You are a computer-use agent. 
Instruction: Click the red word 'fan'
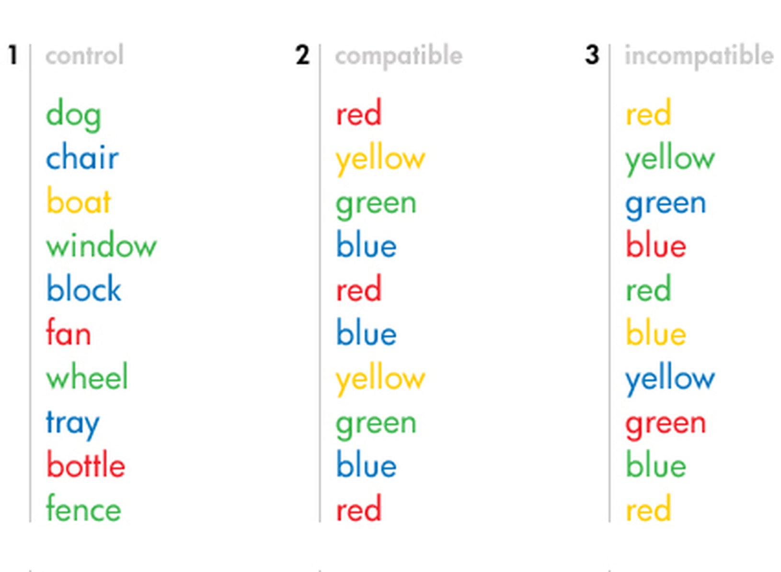click(x=68, y=333)
